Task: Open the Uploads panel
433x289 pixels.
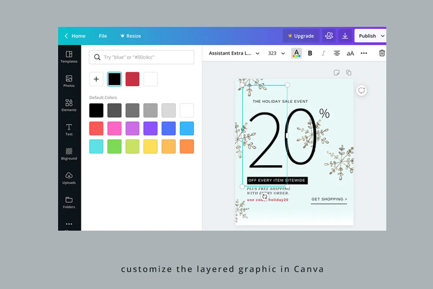Action: coord(69,178)
